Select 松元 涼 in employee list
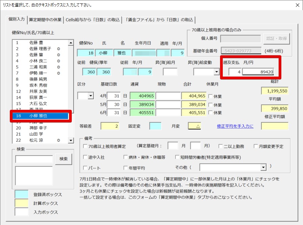The width and height of the screenshot is (303, 225). pos(40,140)
